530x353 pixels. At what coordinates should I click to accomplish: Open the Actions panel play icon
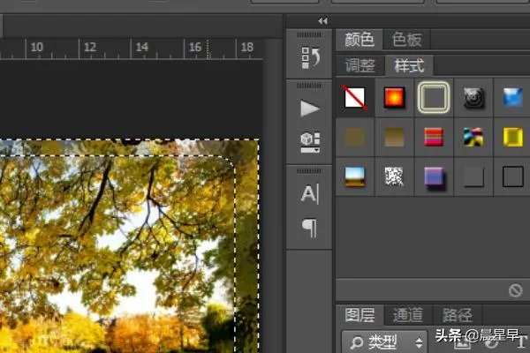pos(310,109)
